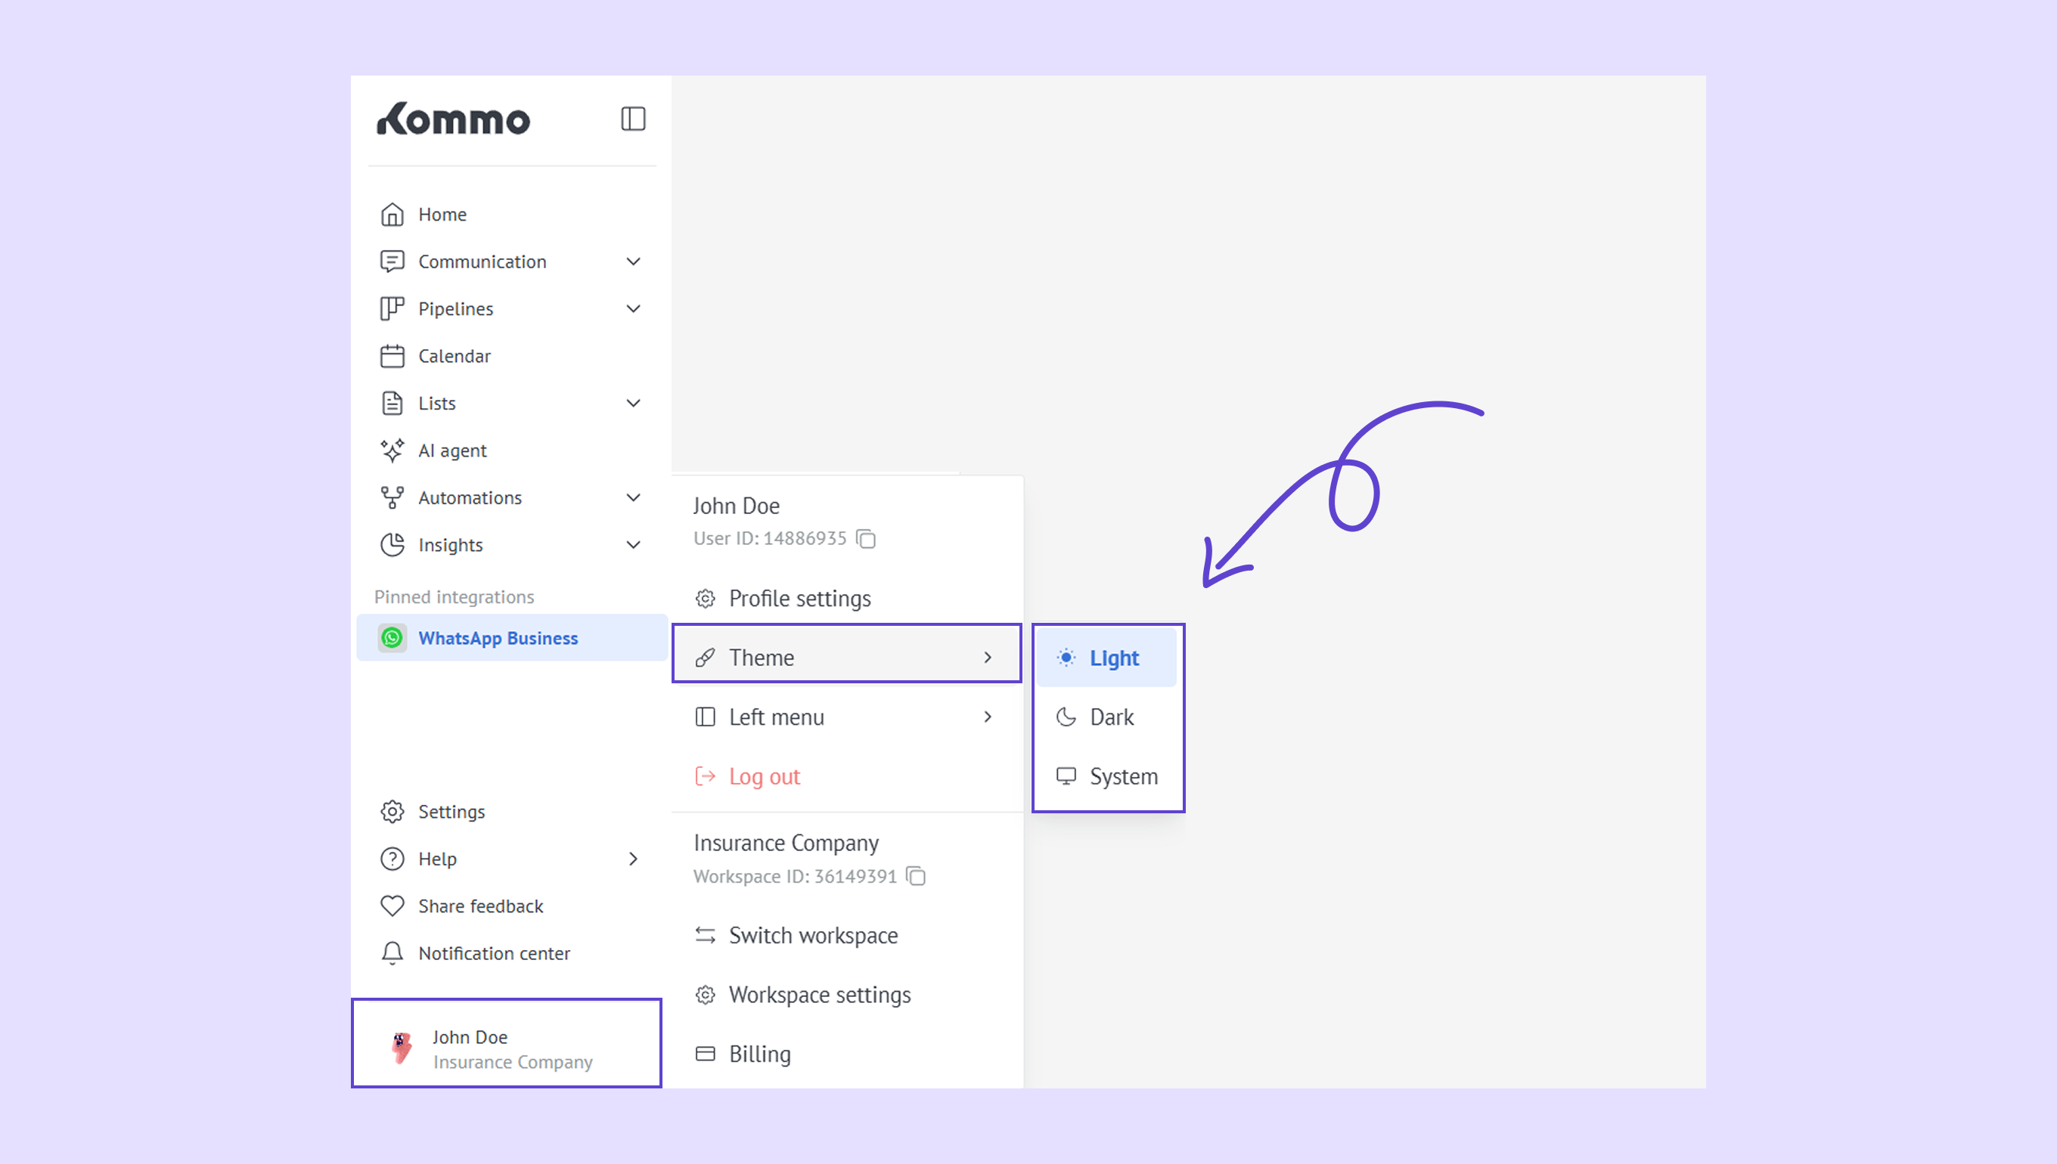2057x1164 pixels.
Task: Expand the Insights dropdown arrow
Action: pyautogui.click(x=633, y=545)
